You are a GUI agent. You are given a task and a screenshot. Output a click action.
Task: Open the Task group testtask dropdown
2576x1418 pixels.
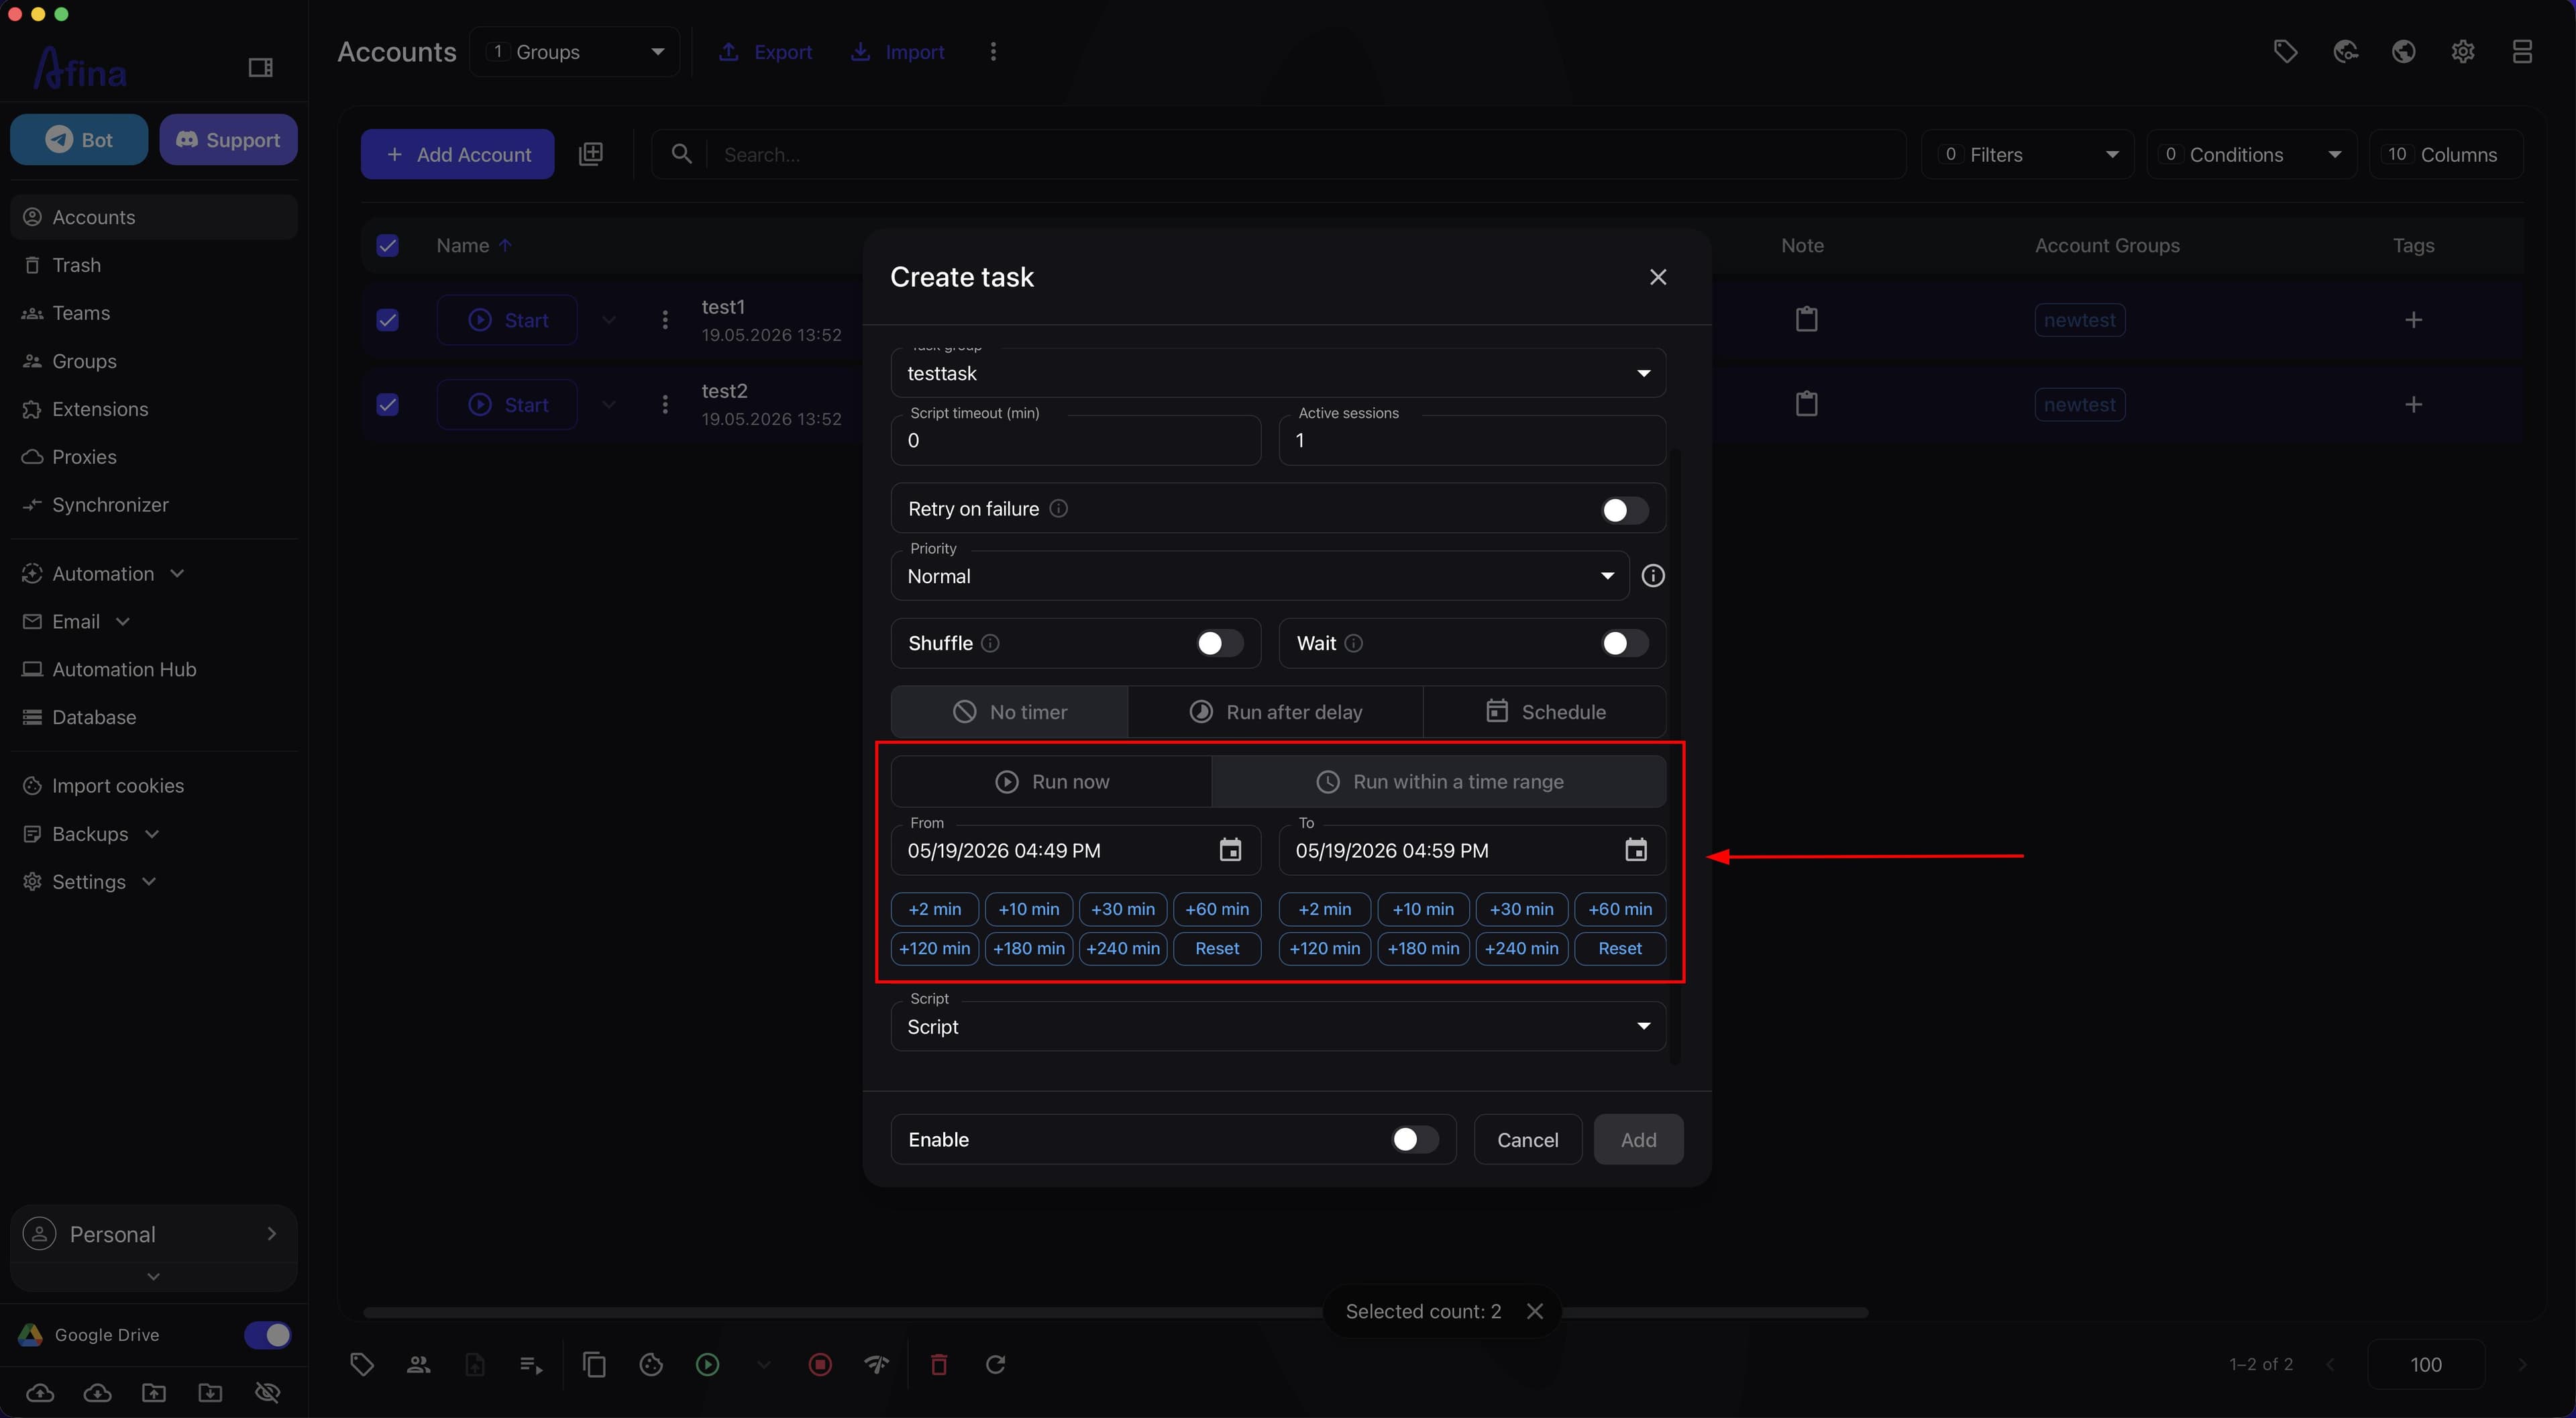point(1278,372)
